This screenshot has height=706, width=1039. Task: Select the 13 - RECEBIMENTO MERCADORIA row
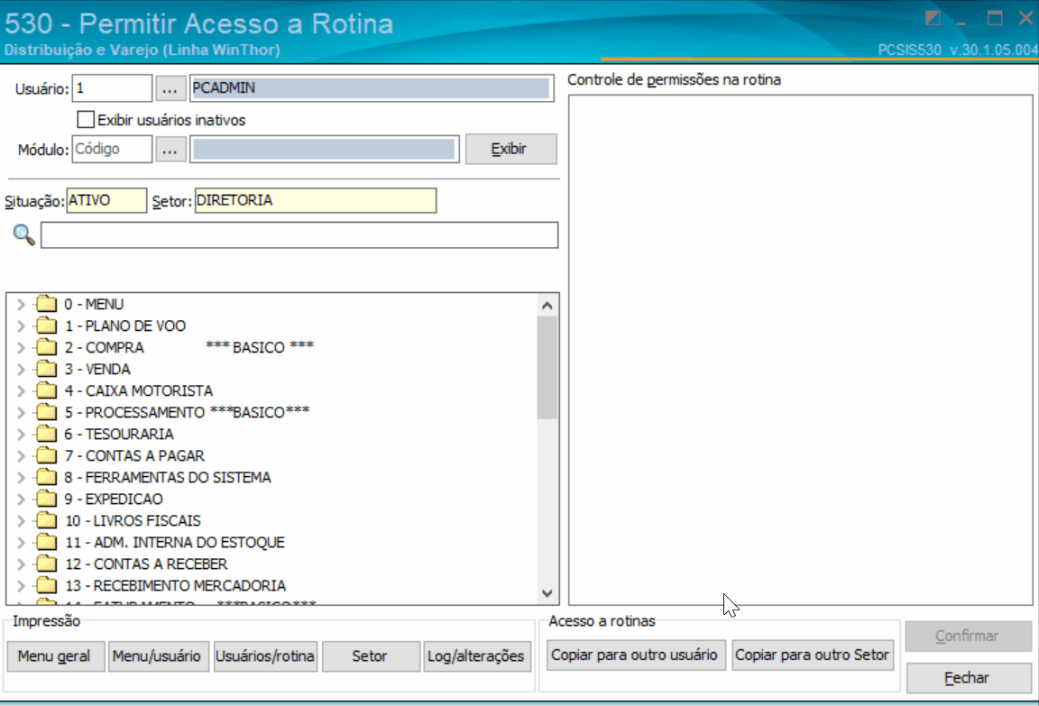175,585
